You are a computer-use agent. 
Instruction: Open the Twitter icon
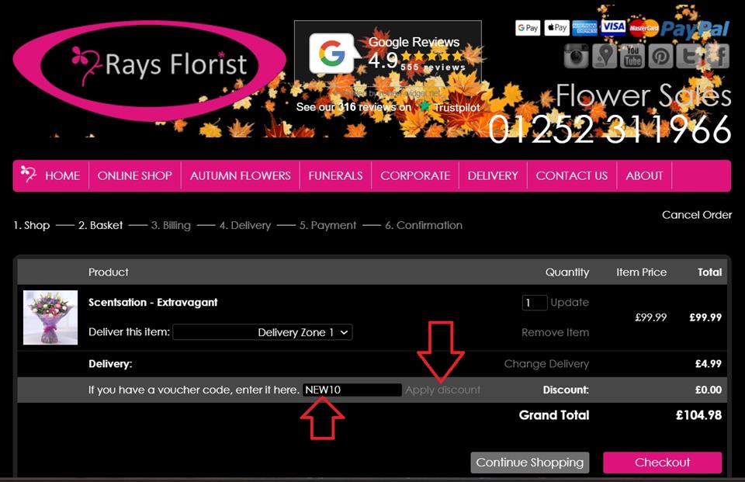tap(688, 56)
